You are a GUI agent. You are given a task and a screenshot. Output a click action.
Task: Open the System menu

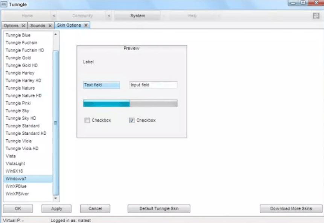(x=138, y=16)
